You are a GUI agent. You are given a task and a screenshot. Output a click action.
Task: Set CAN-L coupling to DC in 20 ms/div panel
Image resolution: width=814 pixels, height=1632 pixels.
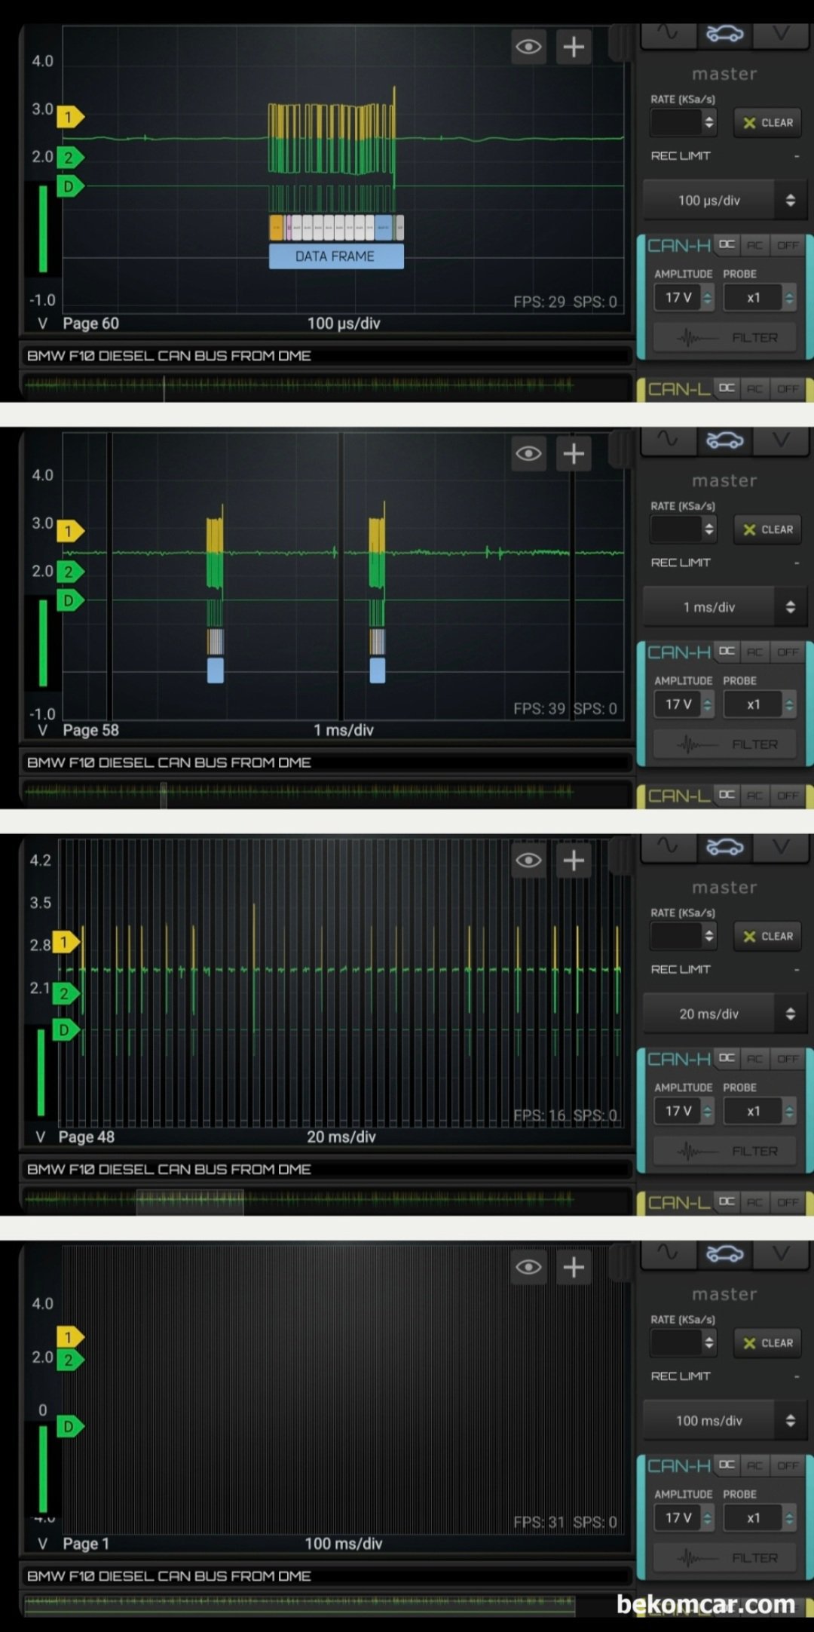(x=727, y=1202)
